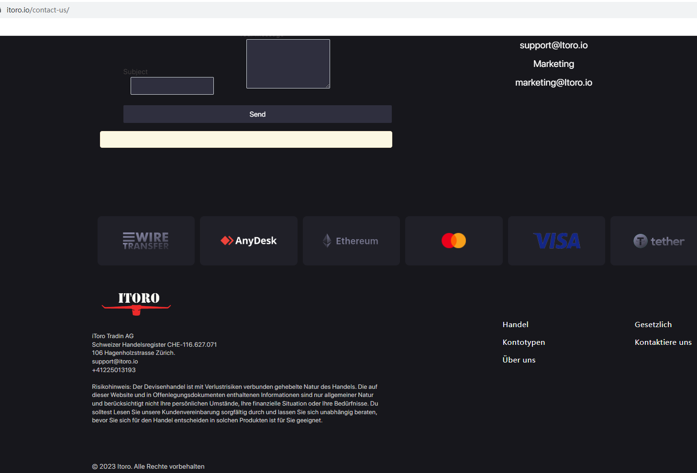Click the phone number +41225013193

(114, 370)
